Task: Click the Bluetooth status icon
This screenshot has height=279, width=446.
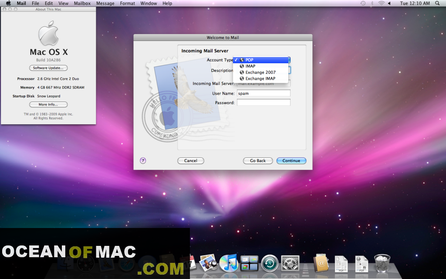Action: (x=372, y=3)
